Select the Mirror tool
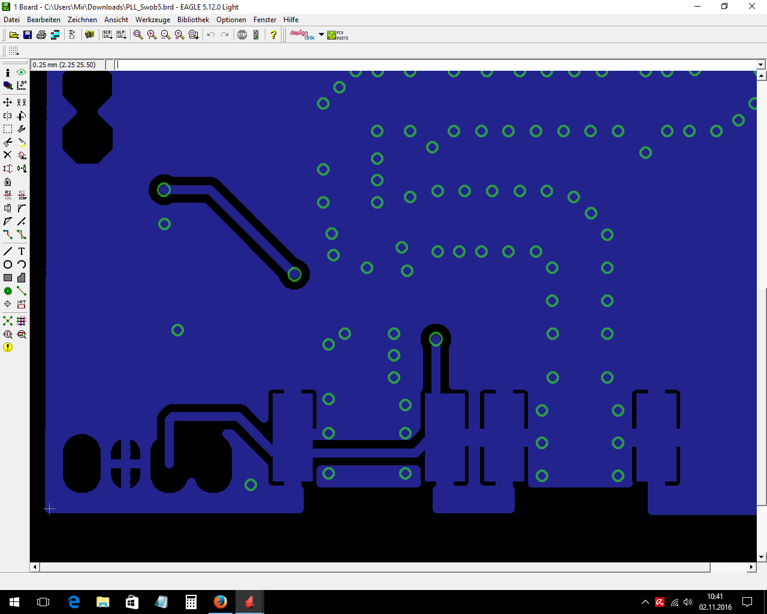Image resolution: width=767 pixels, height=614 pixels. (x=8, y=116)
